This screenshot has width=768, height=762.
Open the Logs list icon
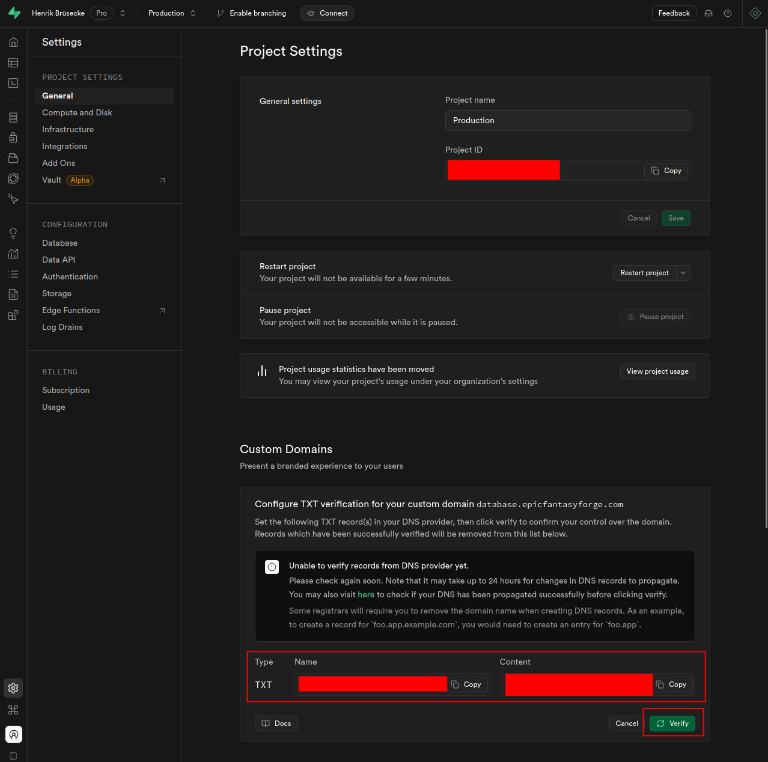pos(13,274)
